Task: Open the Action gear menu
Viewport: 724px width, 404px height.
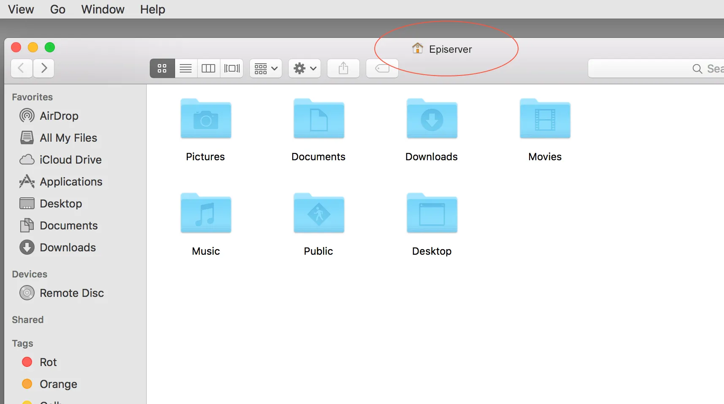Action: (x=305, y=68)
